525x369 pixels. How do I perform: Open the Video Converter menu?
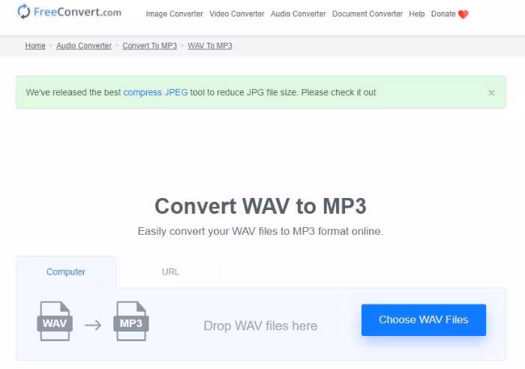coord(237,13)
